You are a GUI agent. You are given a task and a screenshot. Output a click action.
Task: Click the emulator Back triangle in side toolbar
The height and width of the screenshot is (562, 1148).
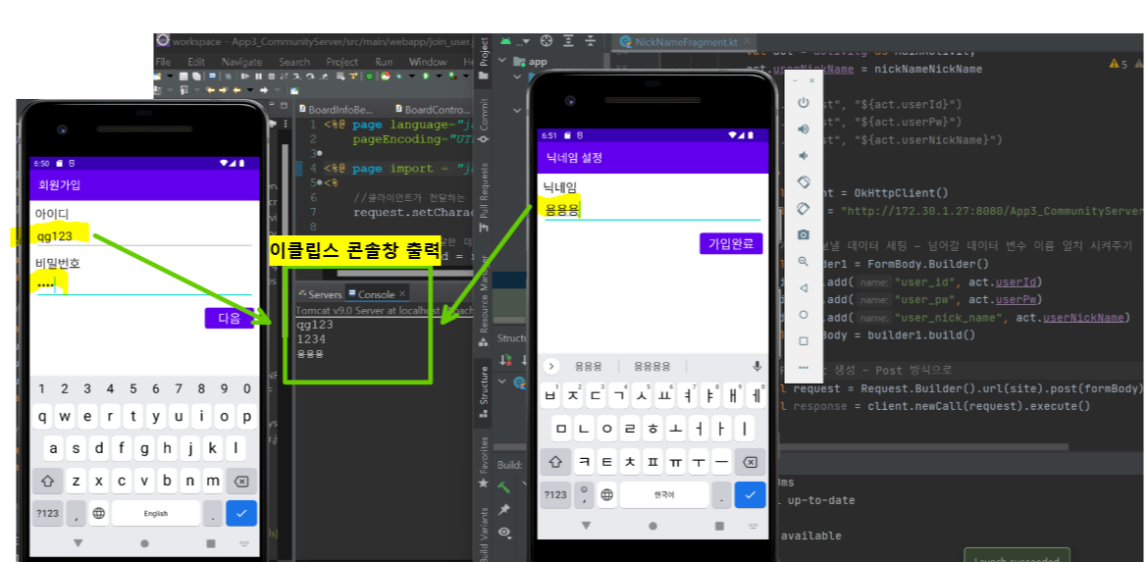tap(804, 287)
